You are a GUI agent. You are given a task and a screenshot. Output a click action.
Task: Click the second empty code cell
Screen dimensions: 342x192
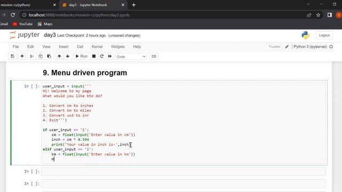point(183,183)
